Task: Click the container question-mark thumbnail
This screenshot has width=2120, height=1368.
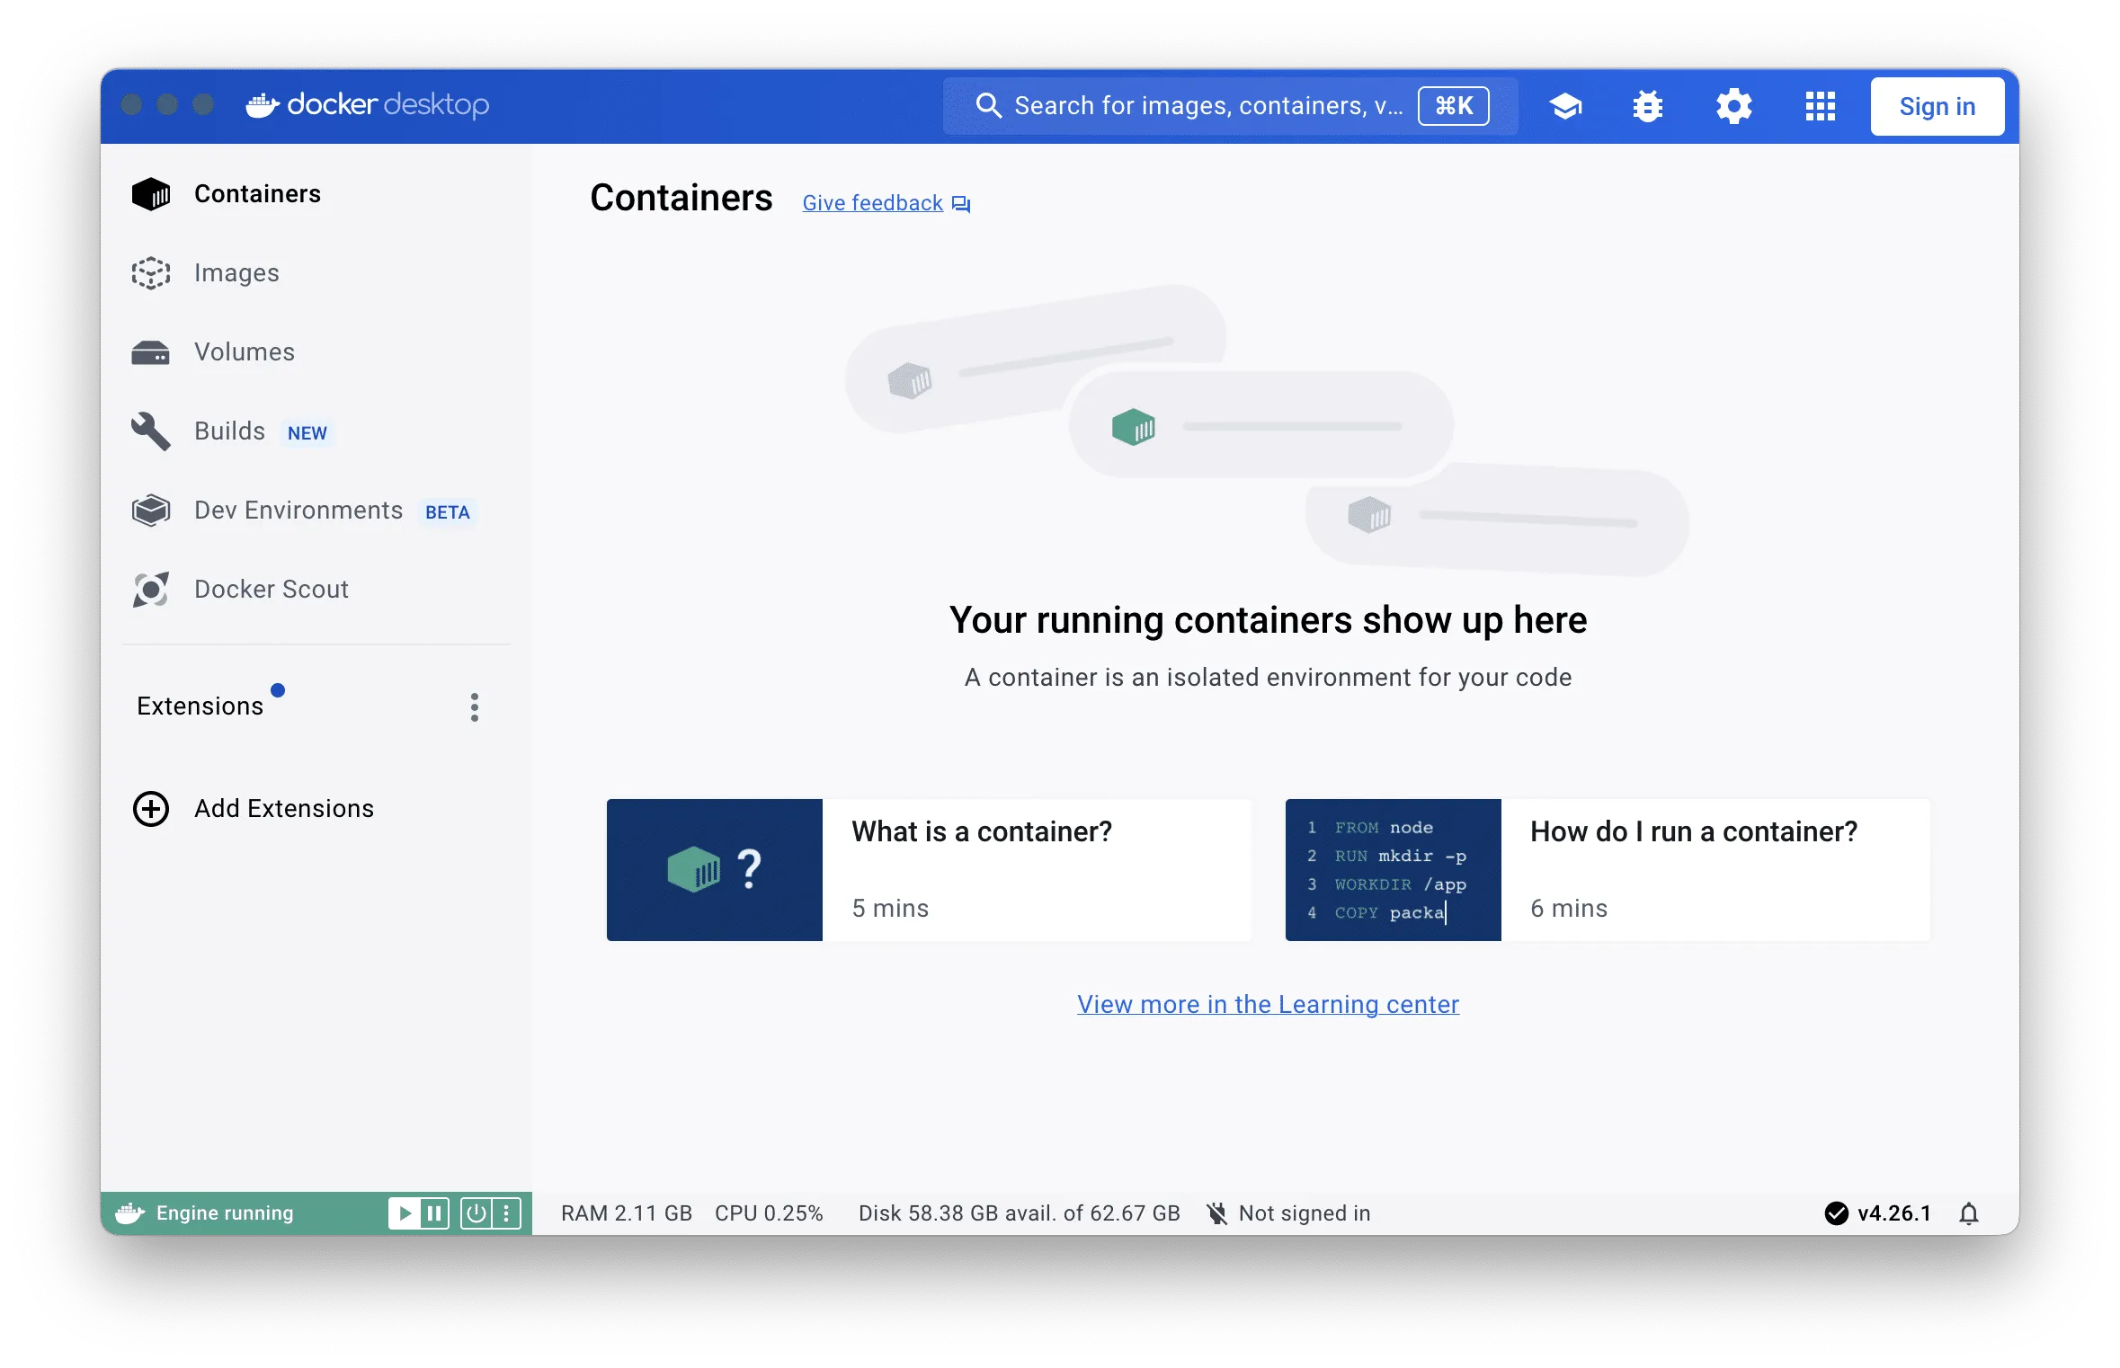Action: 714,869
